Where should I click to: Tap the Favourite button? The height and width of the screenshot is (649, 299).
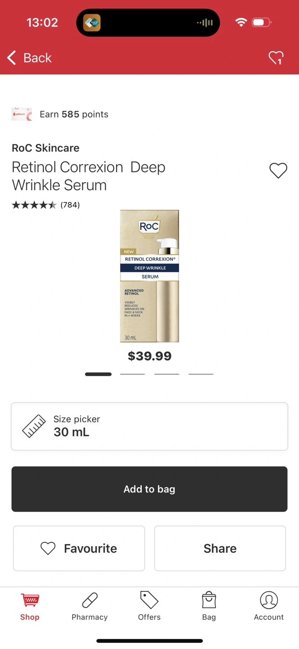(x=79, y=548)
